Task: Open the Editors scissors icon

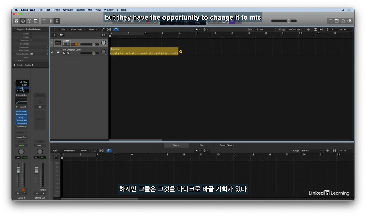Action: coord(57,21)
